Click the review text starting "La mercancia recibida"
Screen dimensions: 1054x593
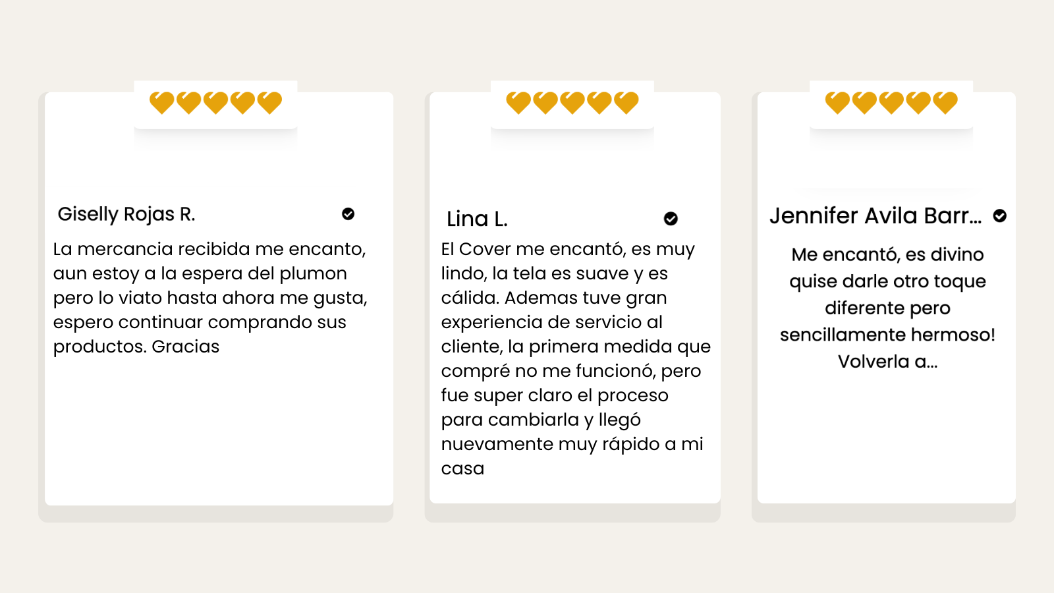210,298
